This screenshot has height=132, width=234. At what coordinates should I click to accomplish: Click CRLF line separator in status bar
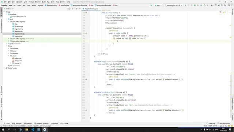click(x=210, y=126)
